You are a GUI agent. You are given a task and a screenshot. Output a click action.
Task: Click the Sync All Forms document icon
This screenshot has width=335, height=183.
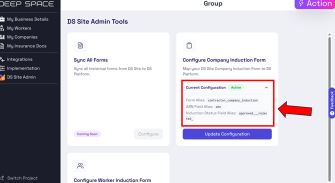(80, 45)
